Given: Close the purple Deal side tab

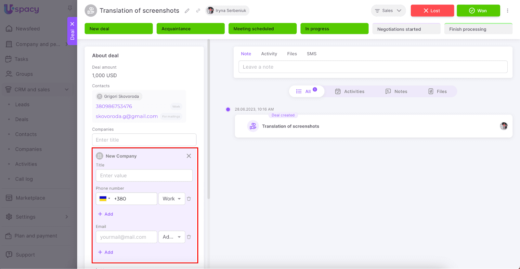Looking at the screenshot, I should point(72,24).
